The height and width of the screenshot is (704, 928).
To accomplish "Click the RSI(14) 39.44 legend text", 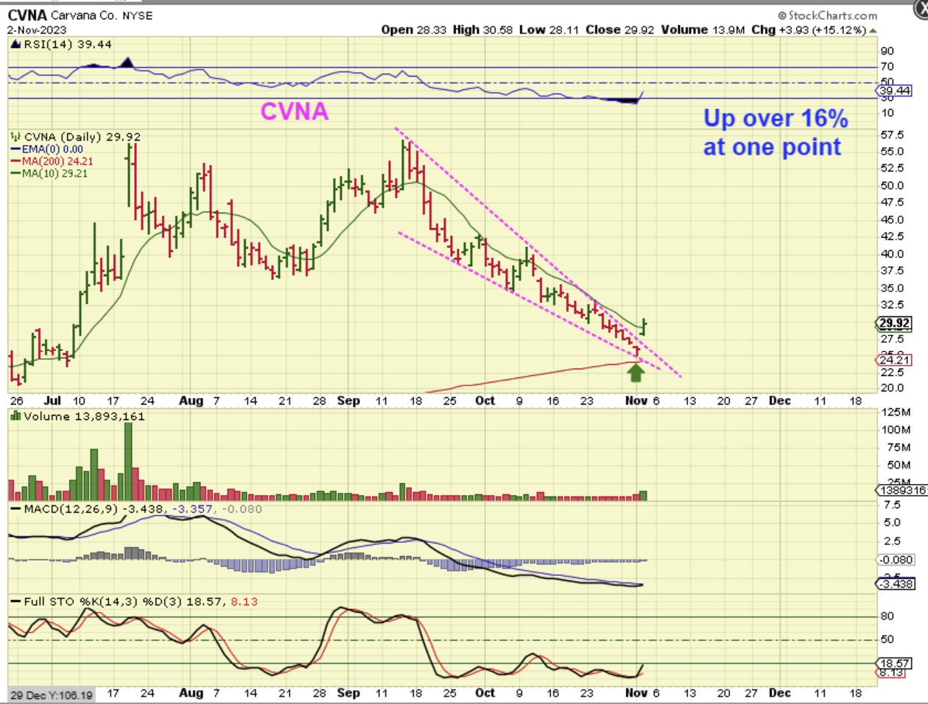I will coord(68,44).
